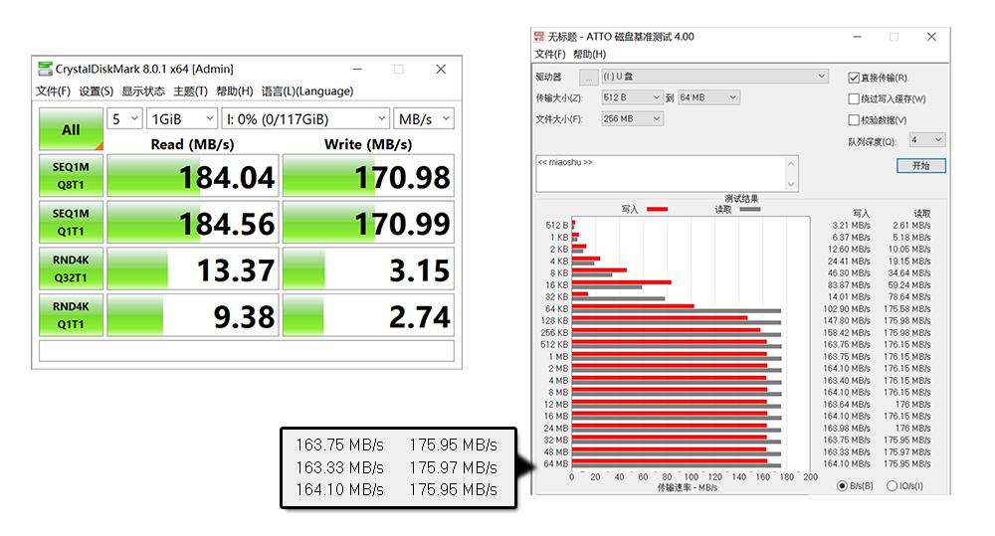Minimize the ATTO benchmark window
995x536 pixels.
coord(857,37)
